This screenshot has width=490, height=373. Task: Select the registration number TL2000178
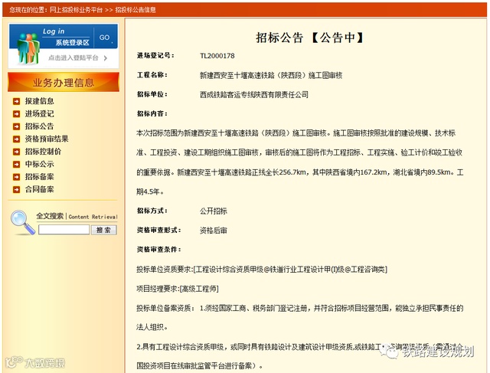[217, 56]
